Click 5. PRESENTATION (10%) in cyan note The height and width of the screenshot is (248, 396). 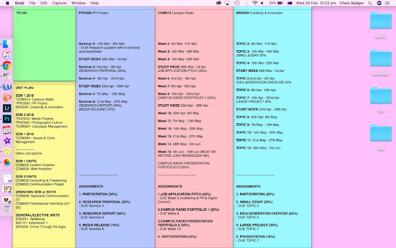coord(256,237)
